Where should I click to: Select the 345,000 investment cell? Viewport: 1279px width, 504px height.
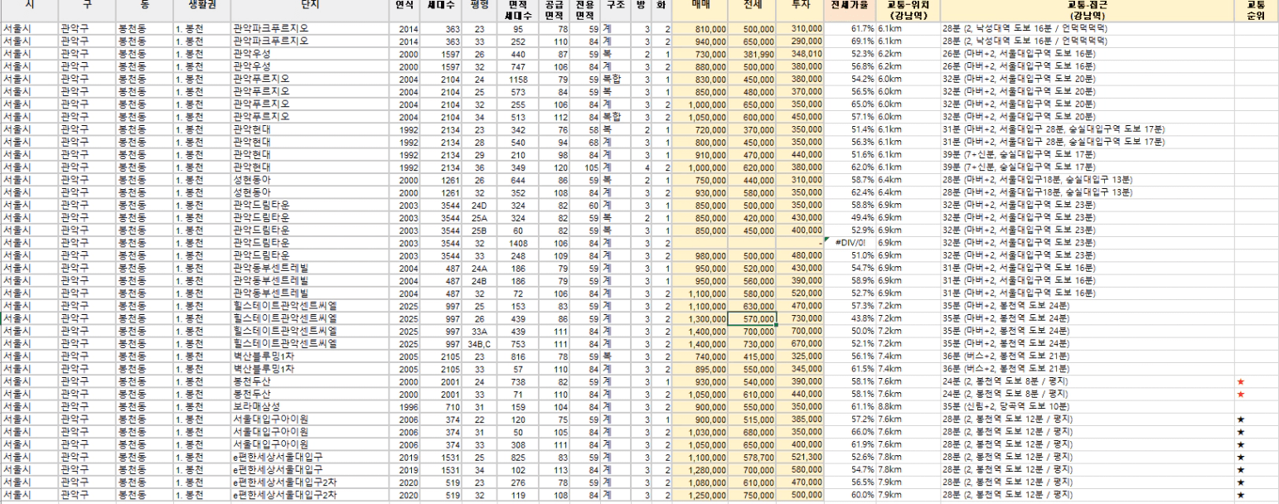coord(800,369)
